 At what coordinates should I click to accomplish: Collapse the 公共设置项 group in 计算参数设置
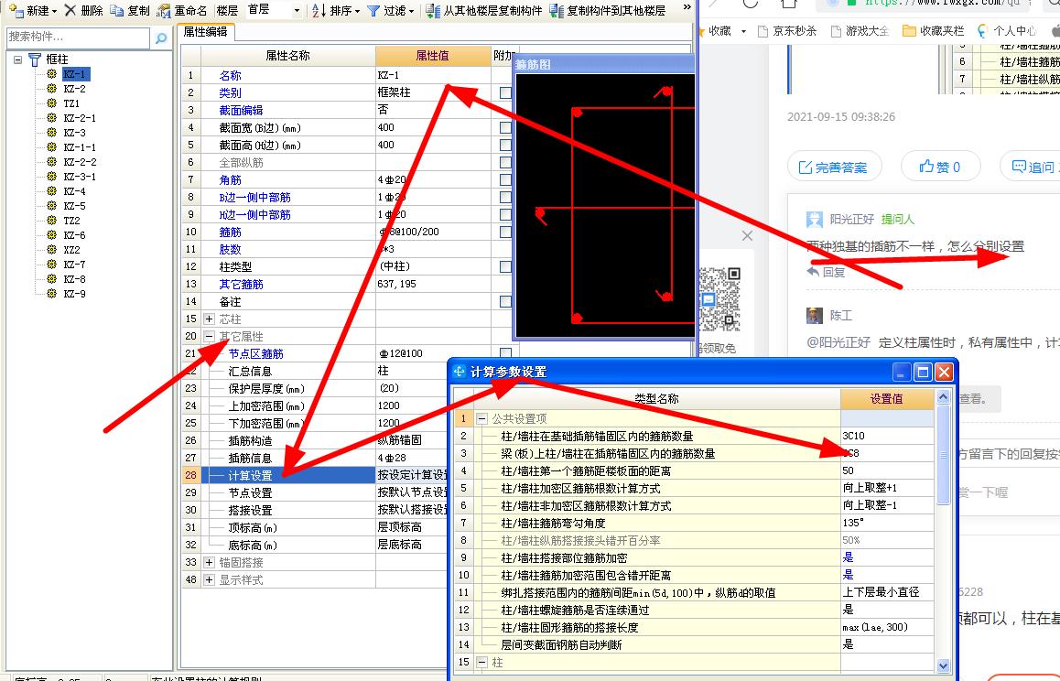[481, 418]
